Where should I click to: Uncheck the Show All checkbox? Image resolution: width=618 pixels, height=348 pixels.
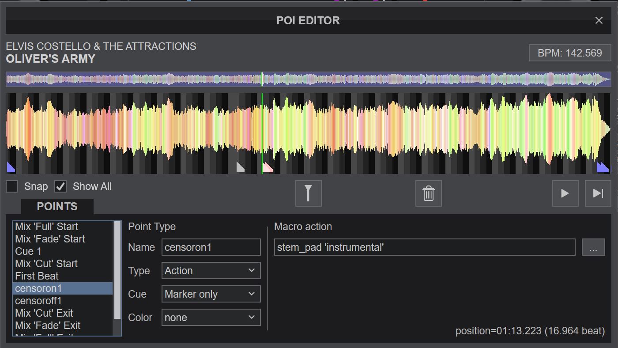coord(60,186)
